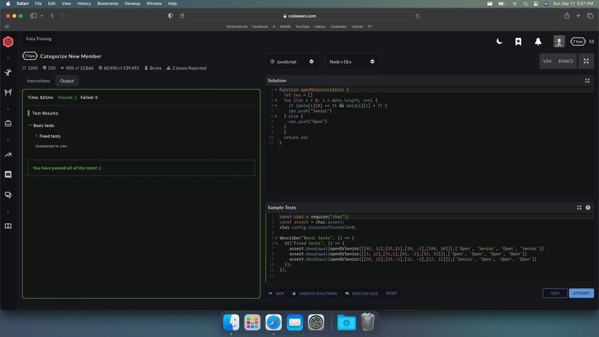Open the kumite sparring sidebar icon
Viewport: 599px width, 337px height.
point(8,92)
